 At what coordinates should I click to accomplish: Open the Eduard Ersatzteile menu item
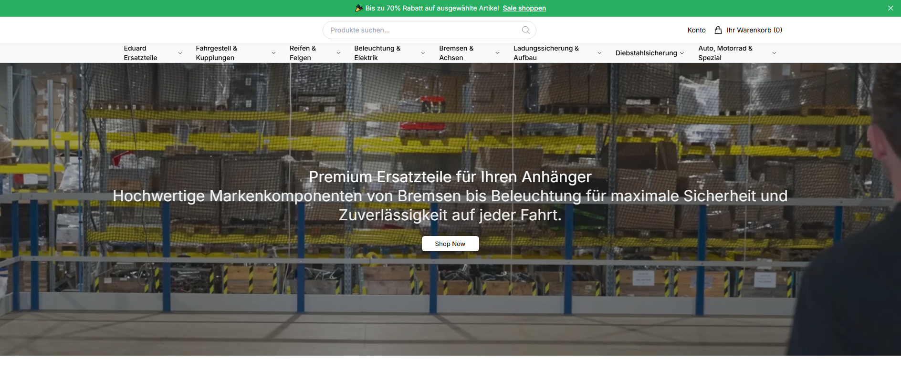tap(140, 53)
